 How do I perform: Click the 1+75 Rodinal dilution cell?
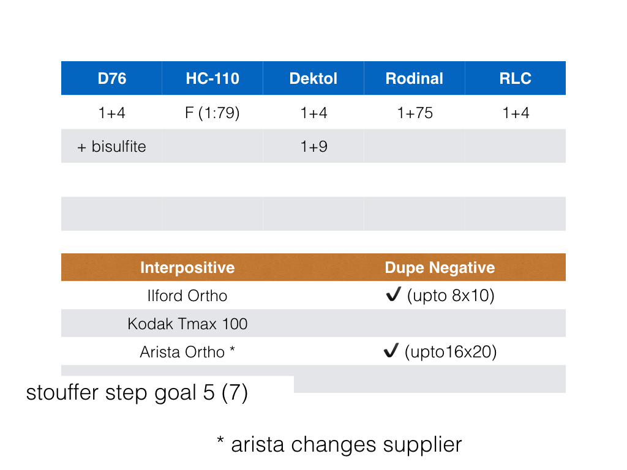pyautogui.click(x=415, y=113)
